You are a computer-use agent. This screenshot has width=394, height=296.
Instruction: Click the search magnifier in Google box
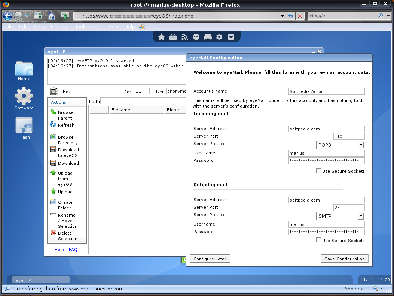click(x=381, y=16)
